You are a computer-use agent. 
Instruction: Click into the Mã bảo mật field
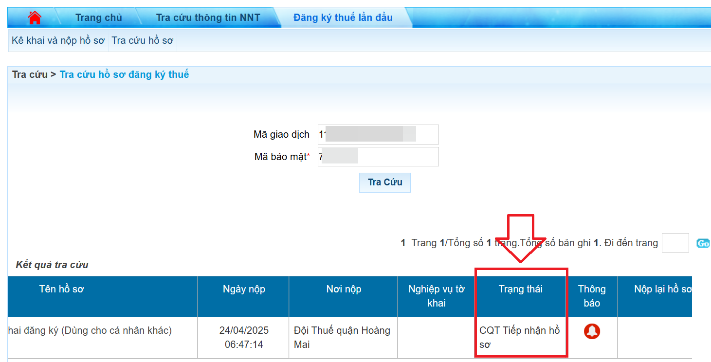[378, 157]
